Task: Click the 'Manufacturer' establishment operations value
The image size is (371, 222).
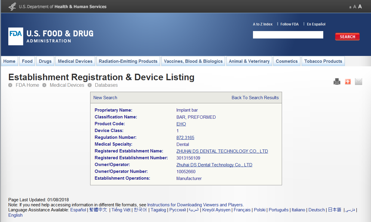Action: (x=189, y=178)
